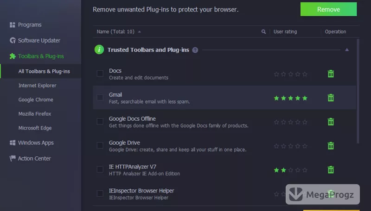This screenshot has height=211, width=371.
Task: Open Windows Apps section
Action: (x=36, y=143)
